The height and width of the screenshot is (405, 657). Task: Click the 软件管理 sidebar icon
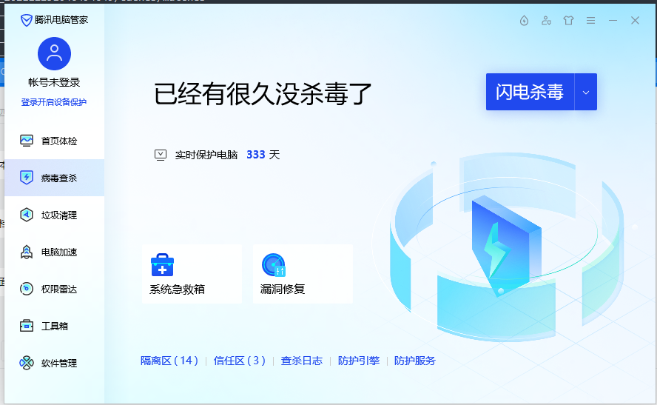[x=27, y=363]
